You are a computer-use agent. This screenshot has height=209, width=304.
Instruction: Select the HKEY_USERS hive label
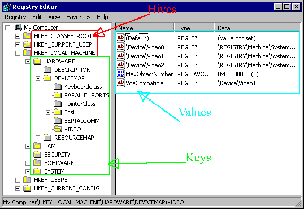click(x=51, y=180)
